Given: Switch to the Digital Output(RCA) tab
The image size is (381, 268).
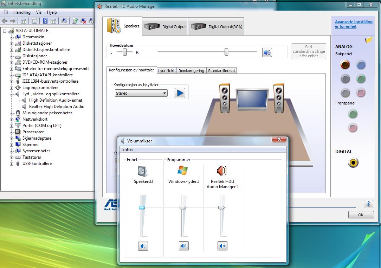Looking at the screenshot, I should 216,26.
